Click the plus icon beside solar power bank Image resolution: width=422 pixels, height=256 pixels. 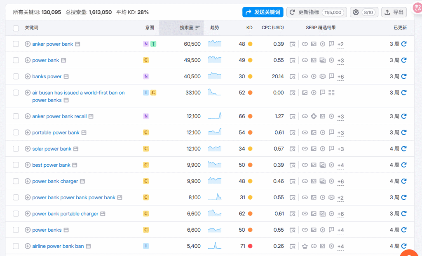(28, 149)
